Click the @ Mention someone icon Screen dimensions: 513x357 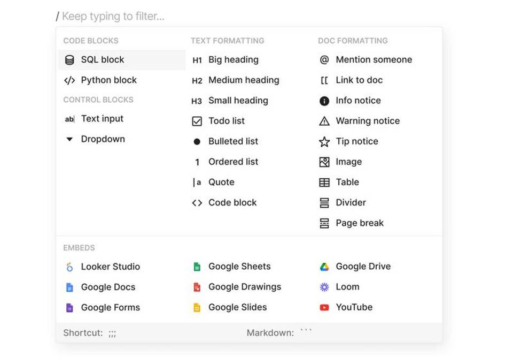(x=324, y=60)
